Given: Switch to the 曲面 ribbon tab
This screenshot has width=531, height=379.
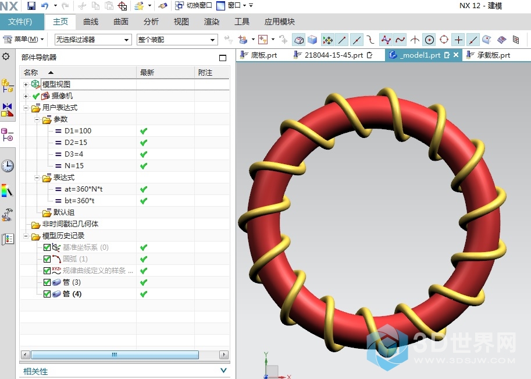Looking at the screenshot, I should click(121, 22).
